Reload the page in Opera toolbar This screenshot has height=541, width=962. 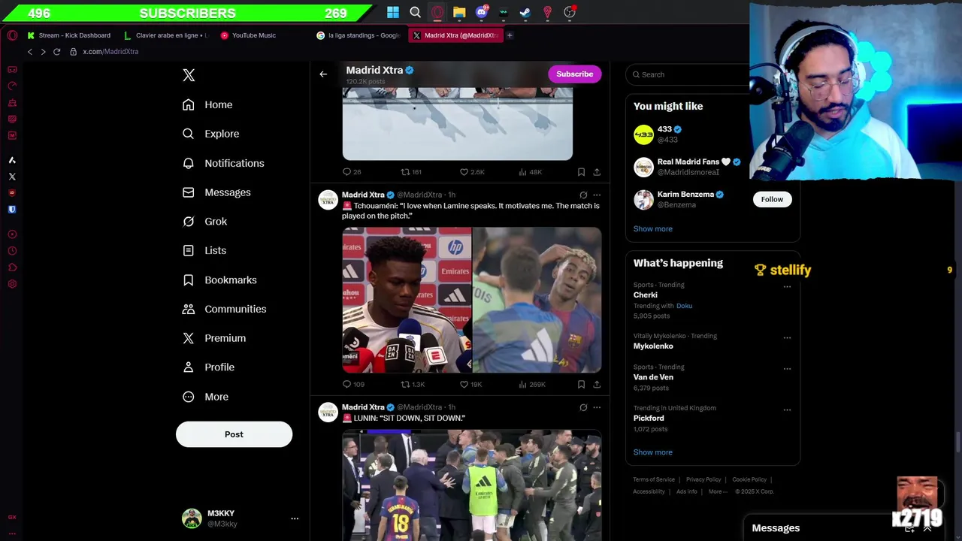coord(56,52)
